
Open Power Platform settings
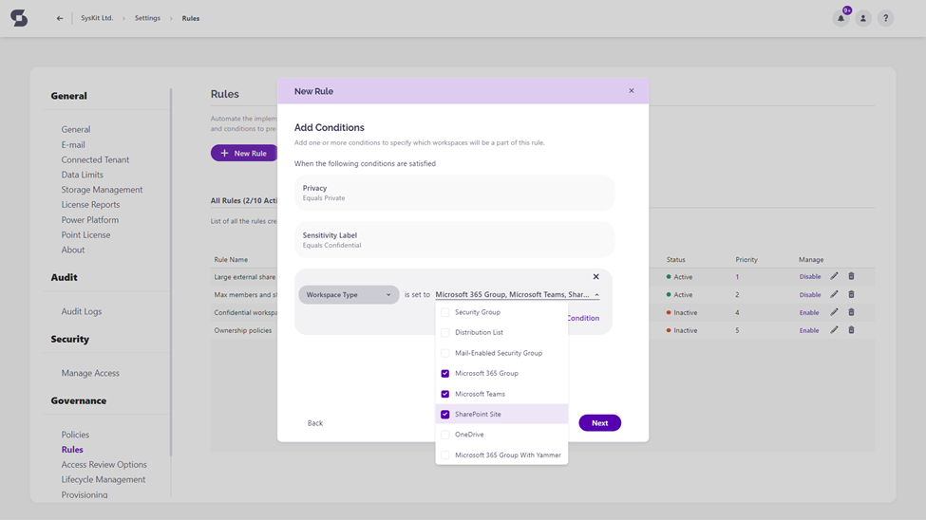(90, 219)
